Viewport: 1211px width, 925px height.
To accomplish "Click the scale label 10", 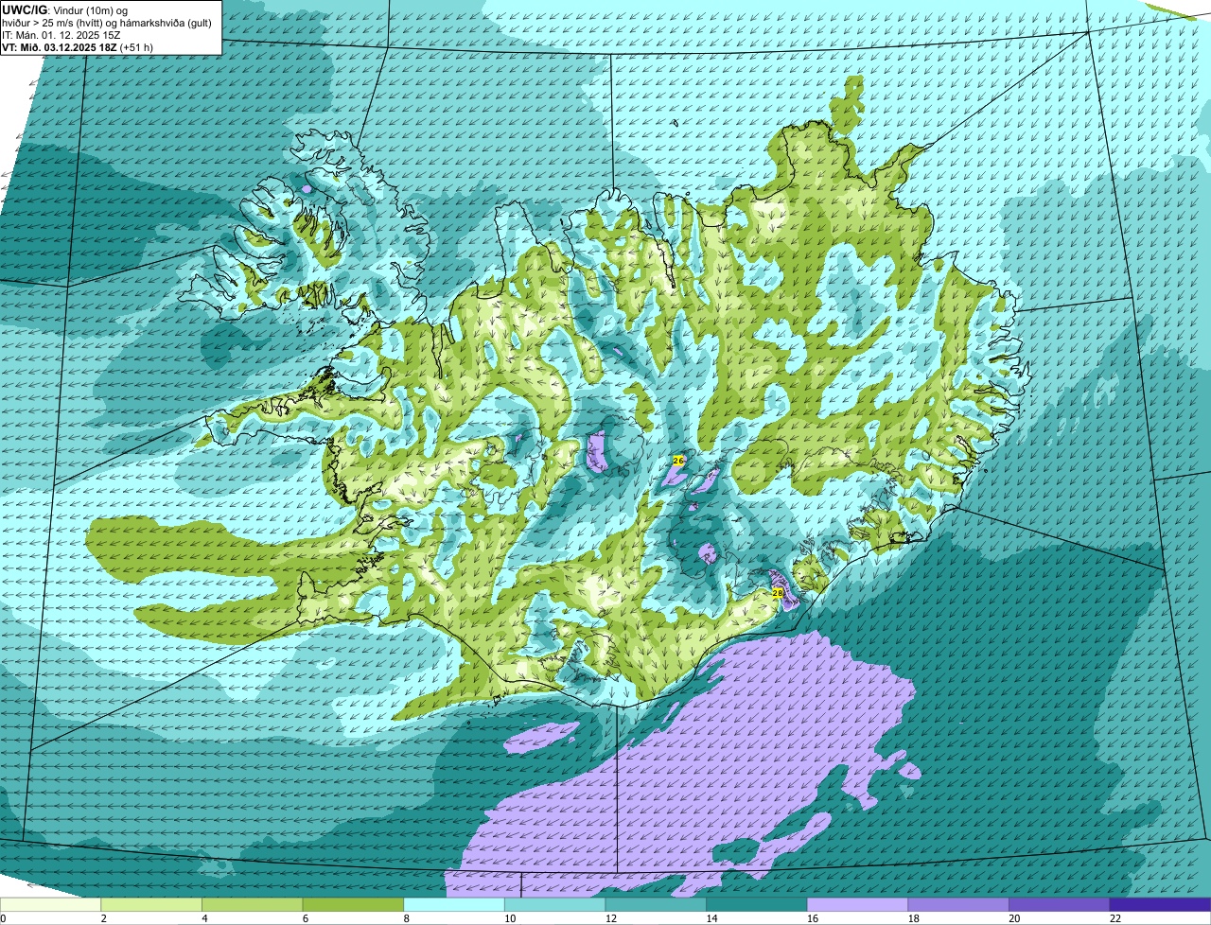I will coord(509,919).
